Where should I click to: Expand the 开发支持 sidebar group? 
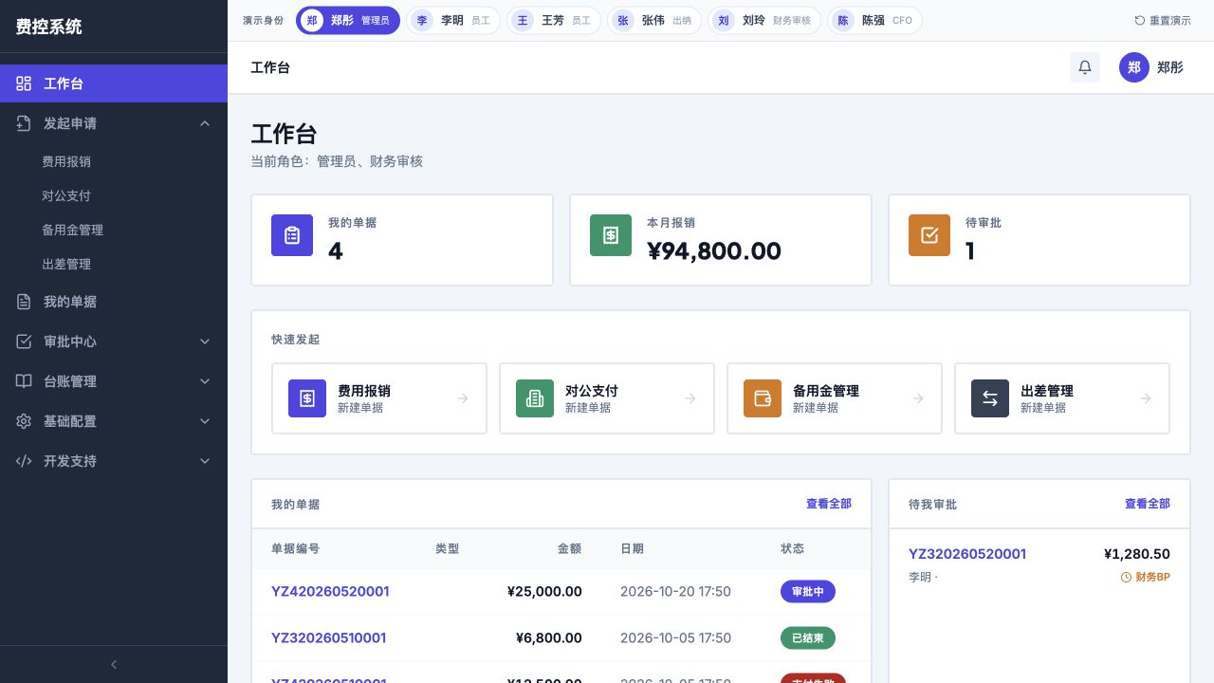click(114, 461)
